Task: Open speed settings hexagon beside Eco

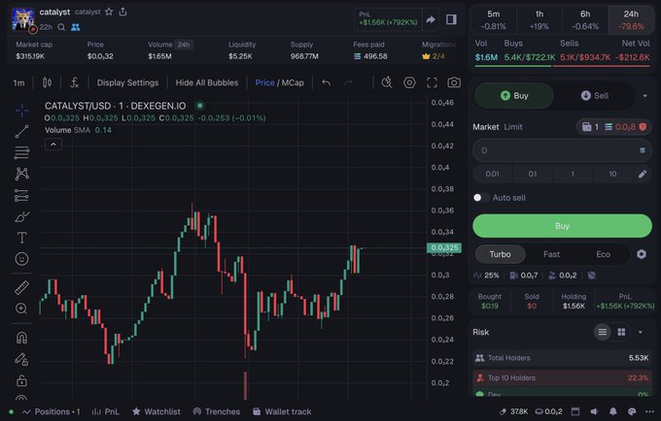Action: point(642,254)
